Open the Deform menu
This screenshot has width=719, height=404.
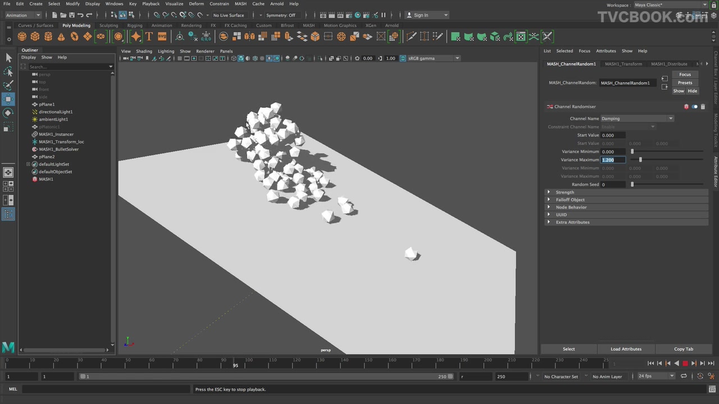click(196, 4)
